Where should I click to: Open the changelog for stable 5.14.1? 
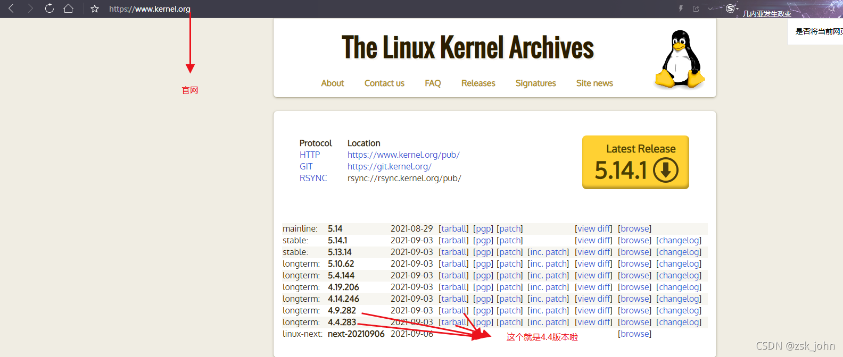679,241
